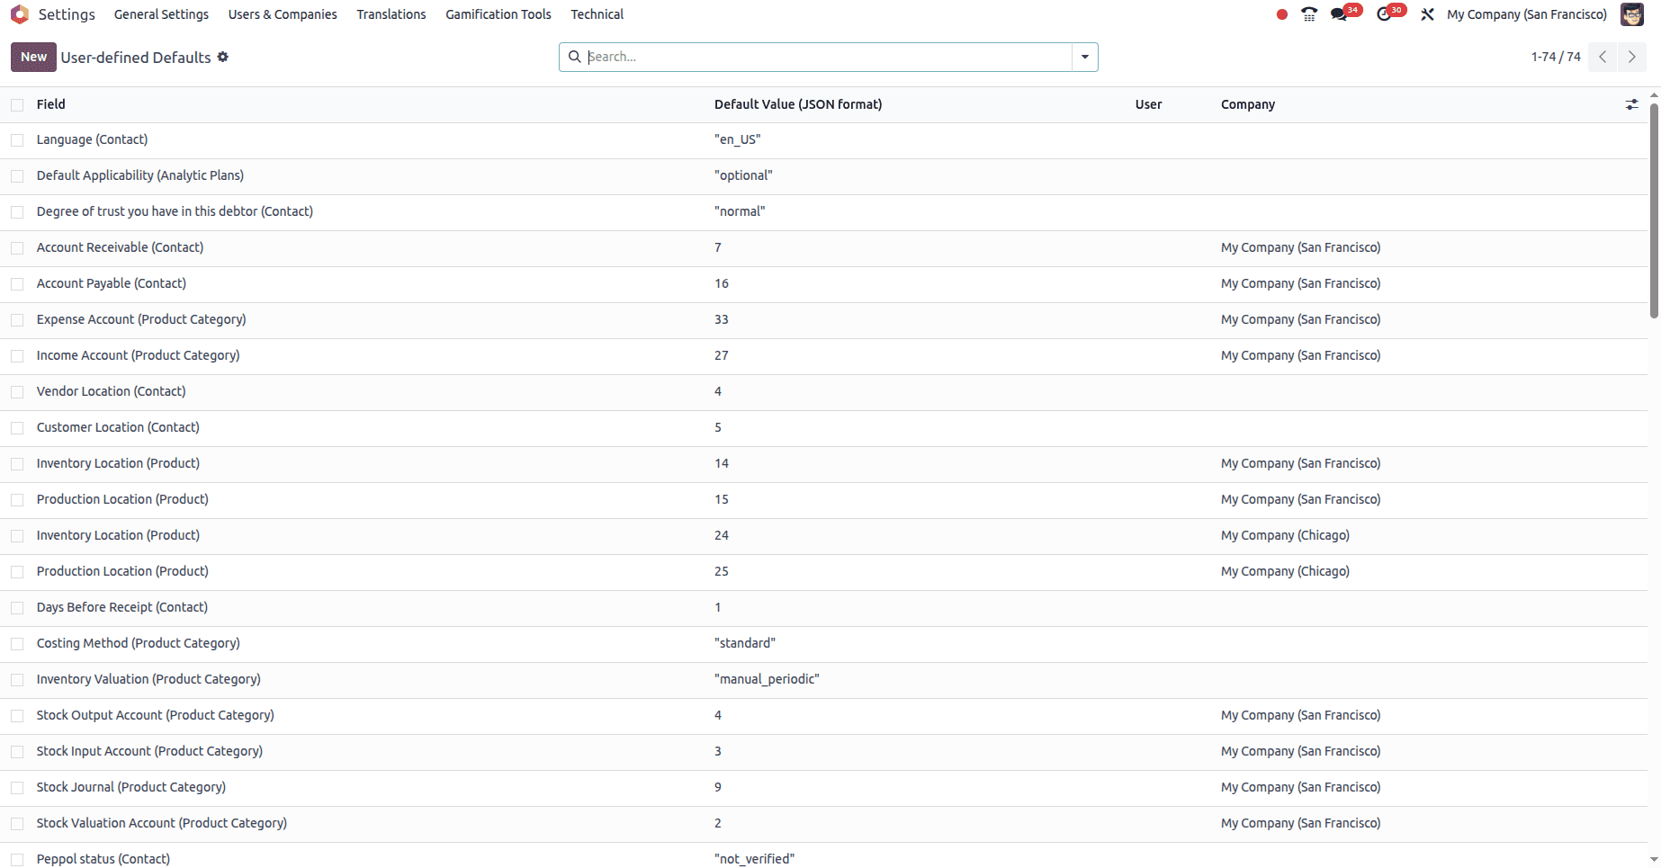Image resolution: width=1661 pixels, height=868 pixels.
Task: Click the 1-74 / 74 pager counter
Action: pyautogui.click(x=1556, y=57)
